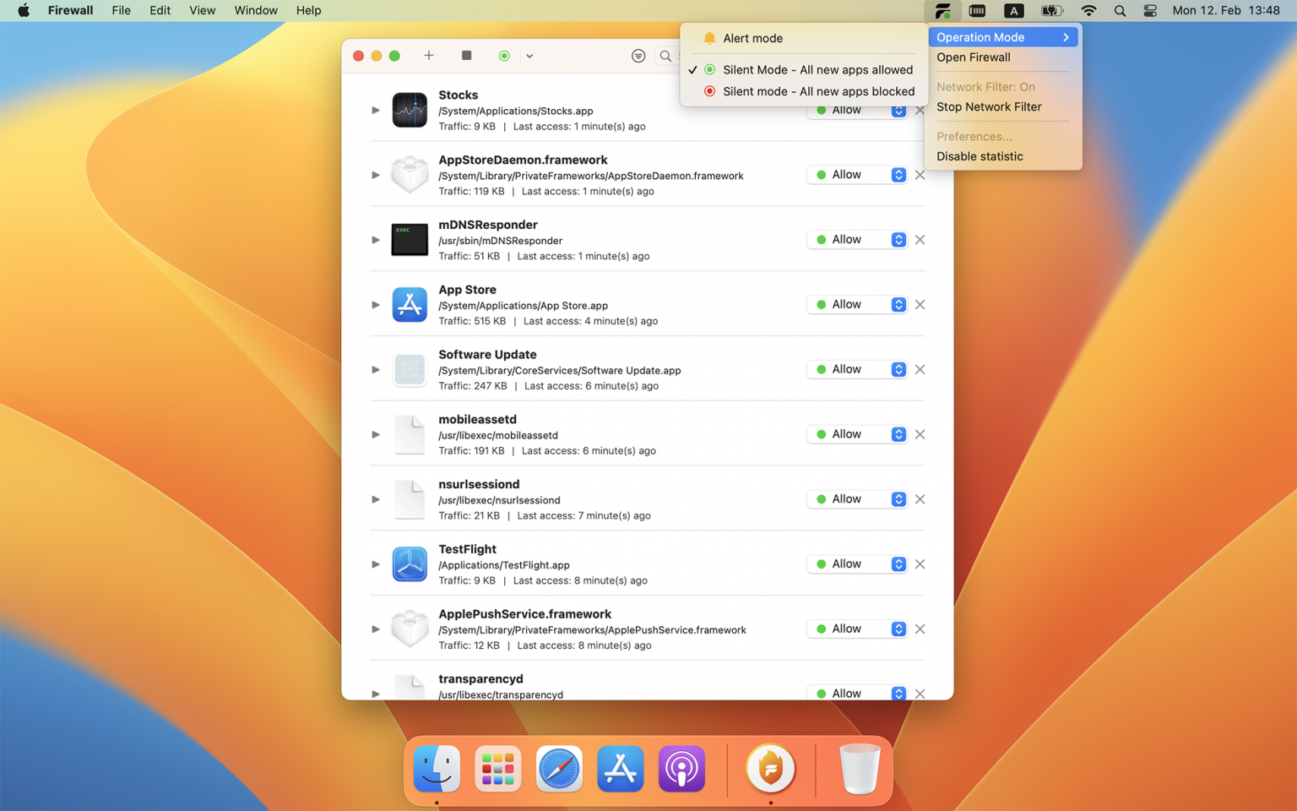Remove the TestFlight rule with its X button
The height and width of the screenshot is (811, 1297).
click(x=920, y=563)
